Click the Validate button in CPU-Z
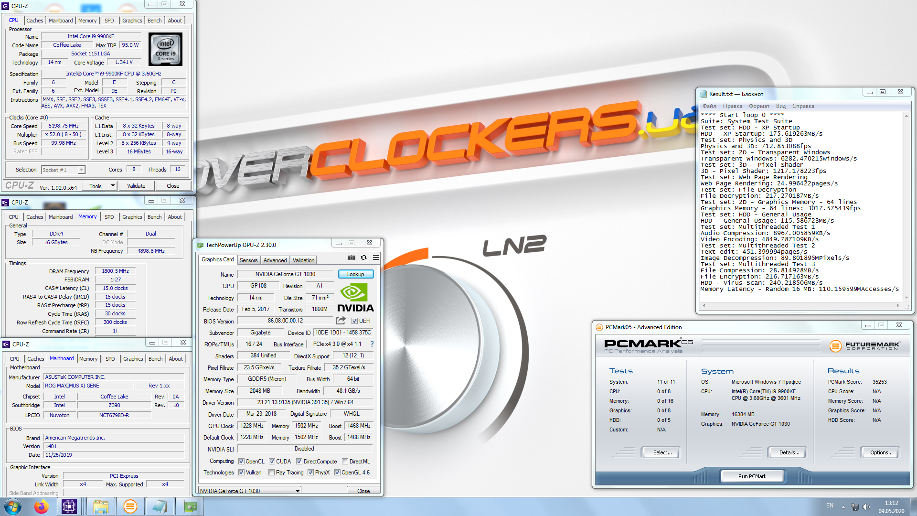The height and width of the screenshot is (516, 917). (136, 186)
